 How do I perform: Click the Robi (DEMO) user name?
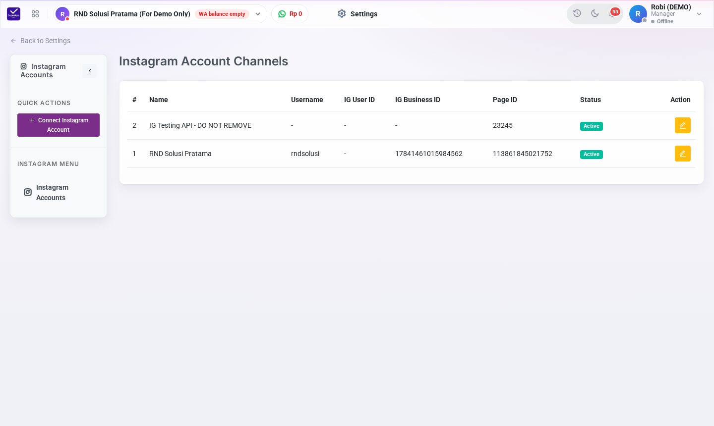click(x=671, y=7)
